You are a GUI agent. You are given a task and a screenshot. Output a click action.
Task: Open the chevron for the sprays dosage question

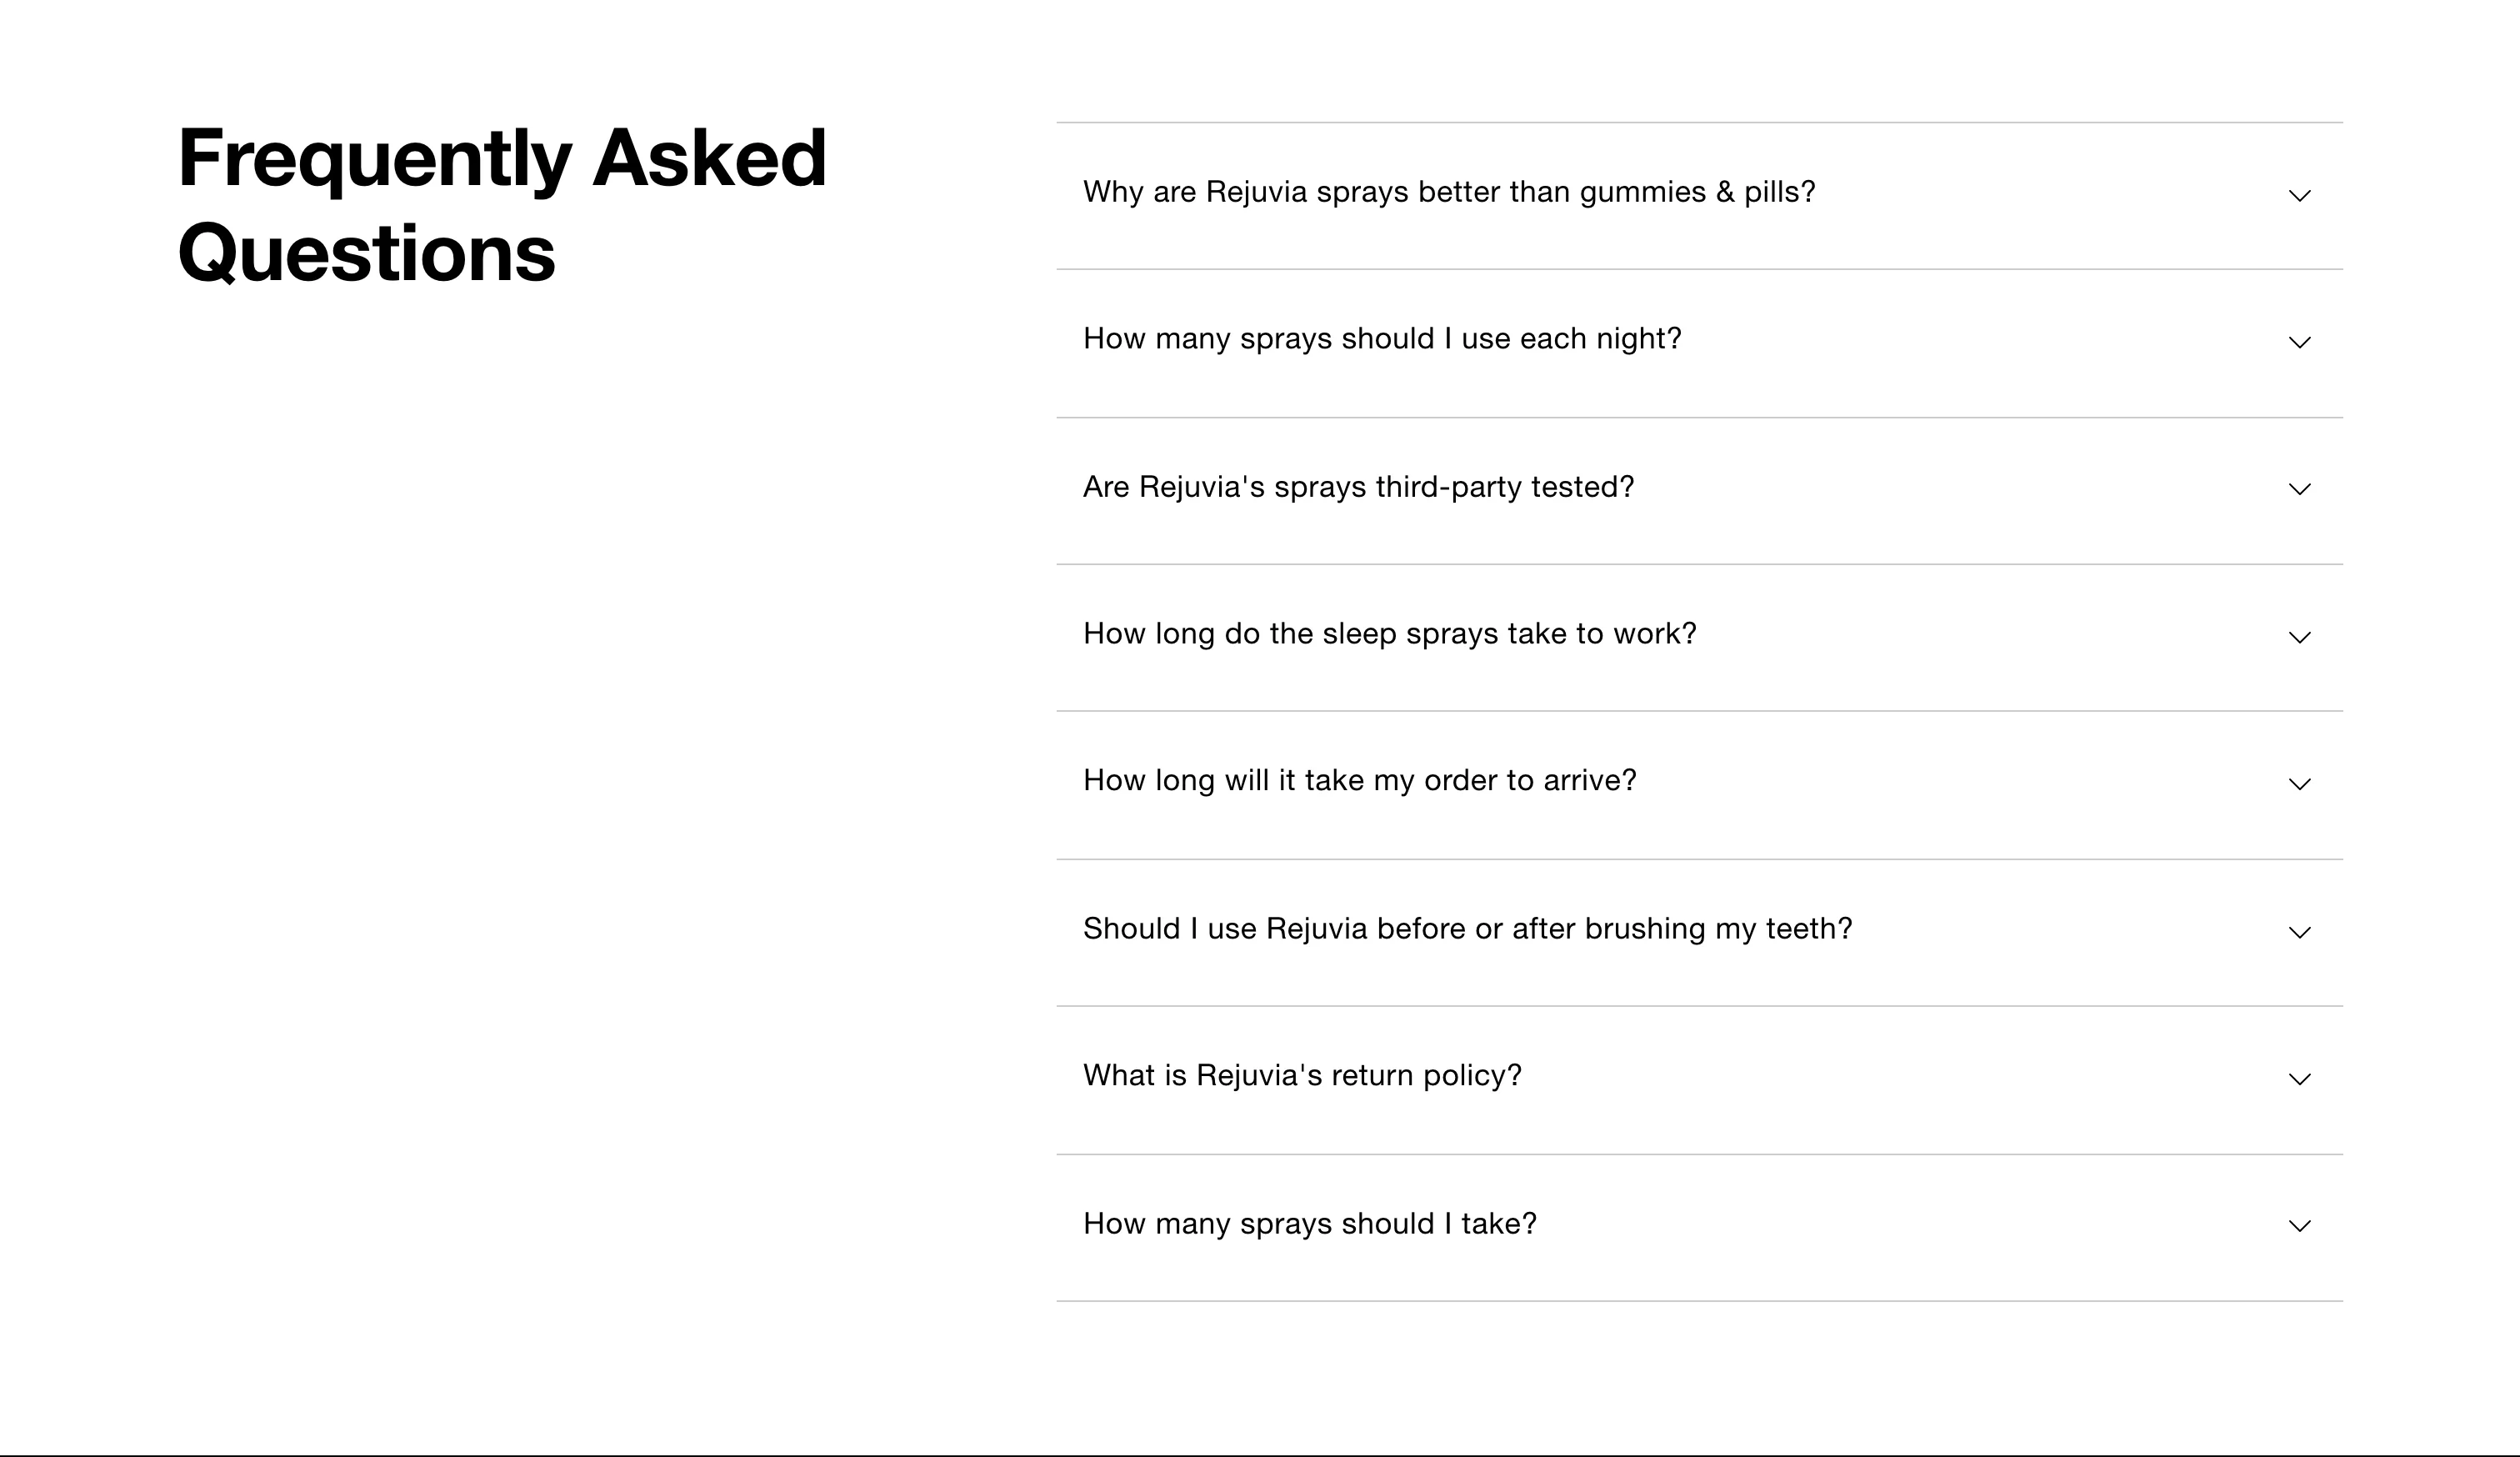click(2299, 1226)
